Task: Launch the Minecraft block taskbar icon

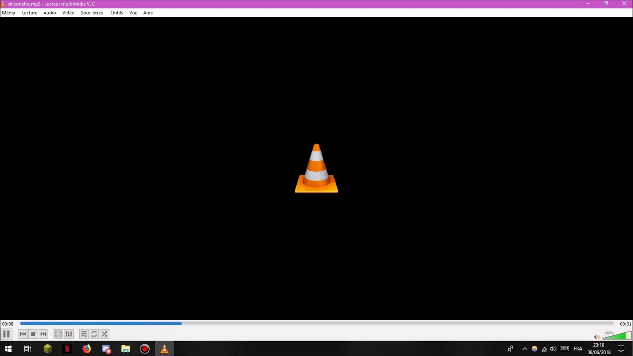Action: click(x=47, y=349)
